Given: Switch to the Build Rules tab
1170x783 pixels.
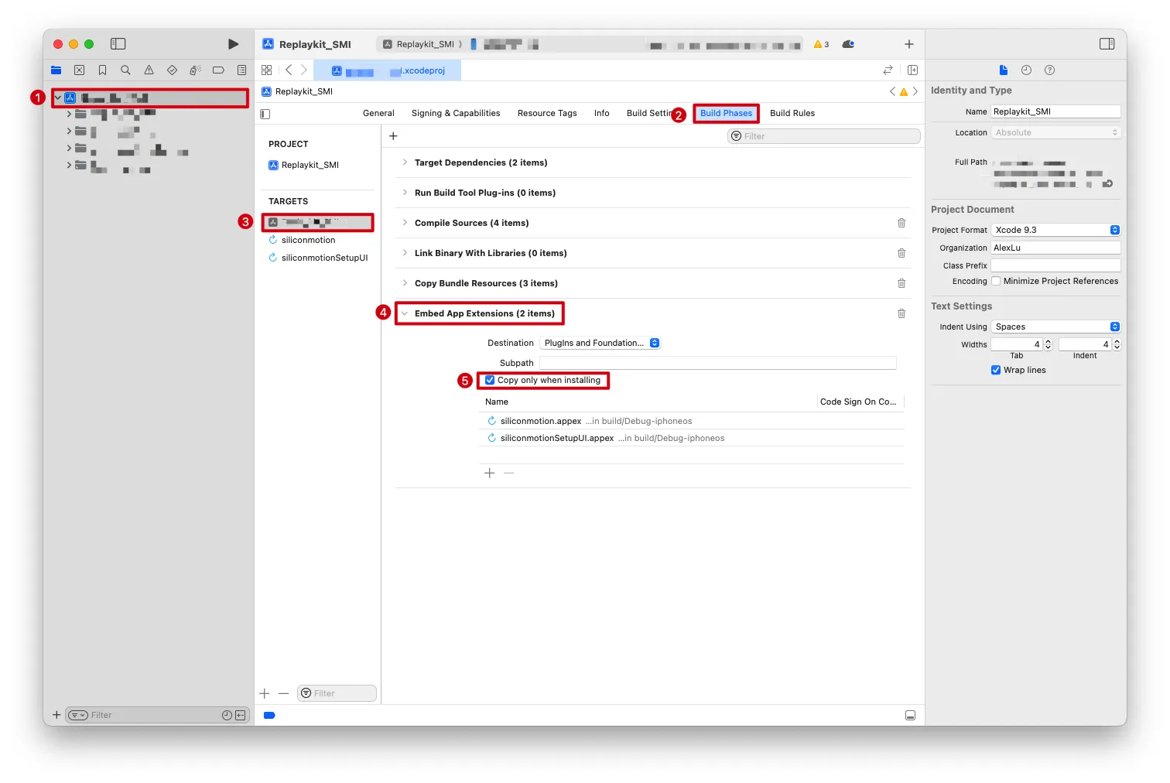Looking at the screenshot, I should 792,113.
